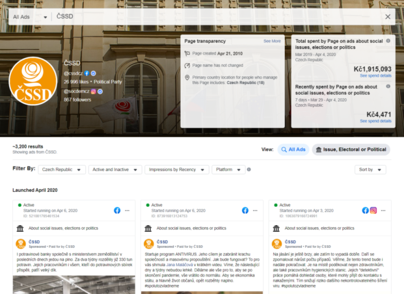Click ČSSD avatar on the ANTIVIRUS ad
The image size is (404, 294).
click(x=149, y=244)
